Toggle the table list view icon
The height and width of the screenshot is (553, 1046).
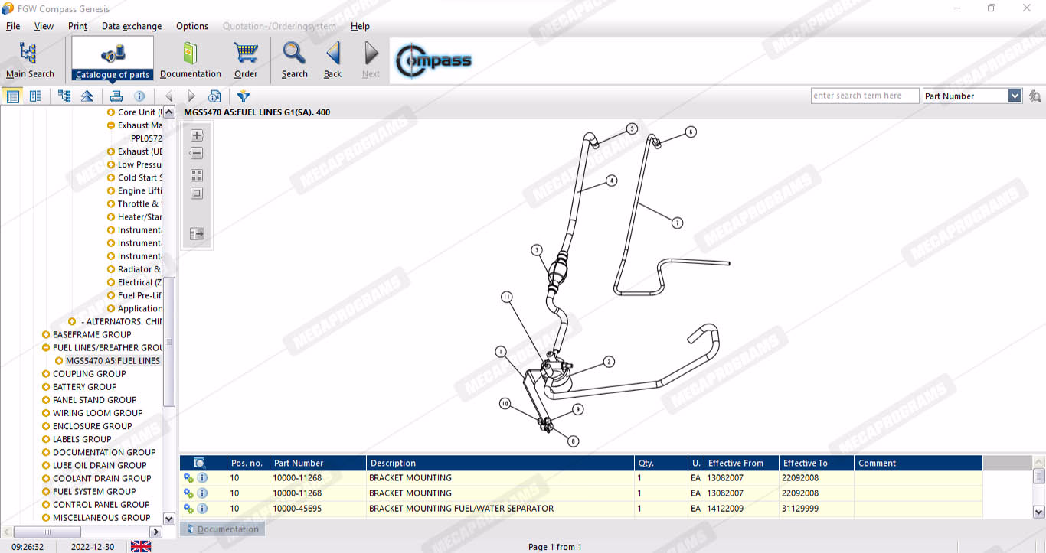click(x=12, y=96)
